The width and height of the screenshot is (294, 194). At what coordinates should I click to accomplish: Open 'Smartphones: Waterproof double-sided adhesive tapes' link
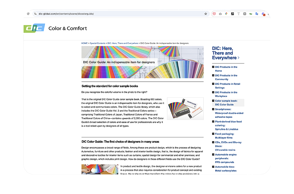229,113
